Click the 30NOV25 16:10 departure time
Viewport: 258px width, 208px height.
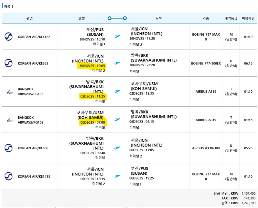pos(92,39)
